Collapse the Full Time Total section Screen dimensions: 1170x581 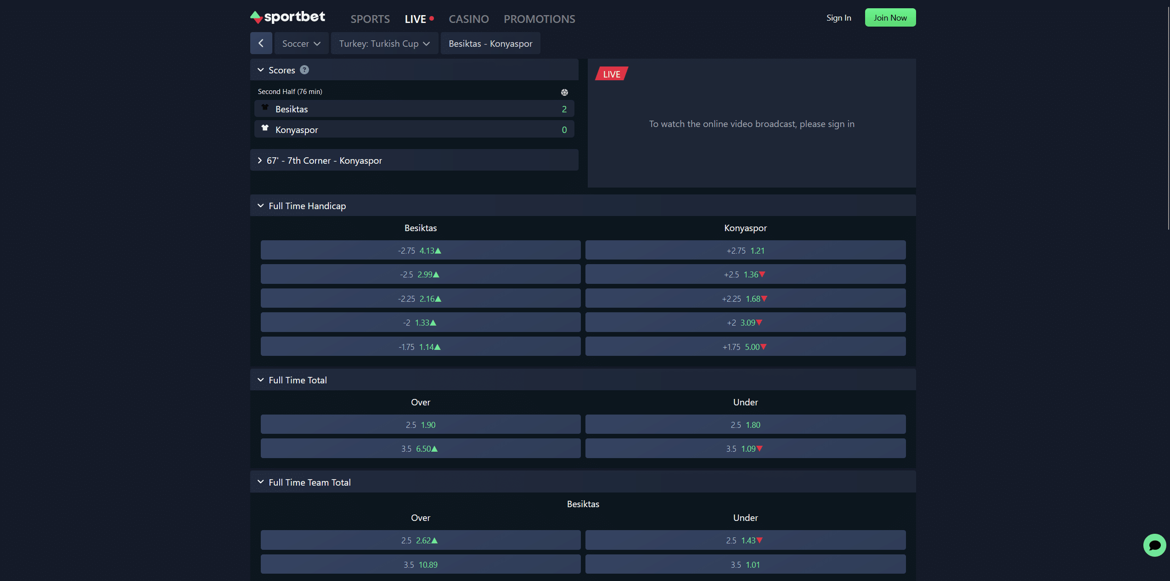coord(261,380)
